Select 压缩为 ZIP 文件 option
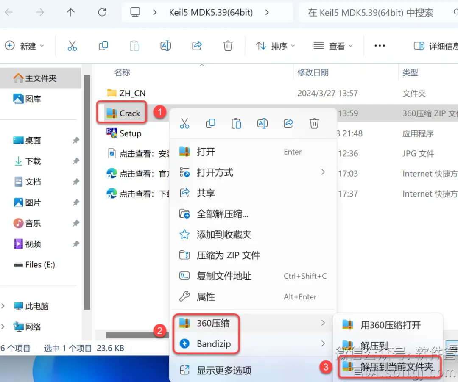Screen dimensions: 458x382 [253, 255]
